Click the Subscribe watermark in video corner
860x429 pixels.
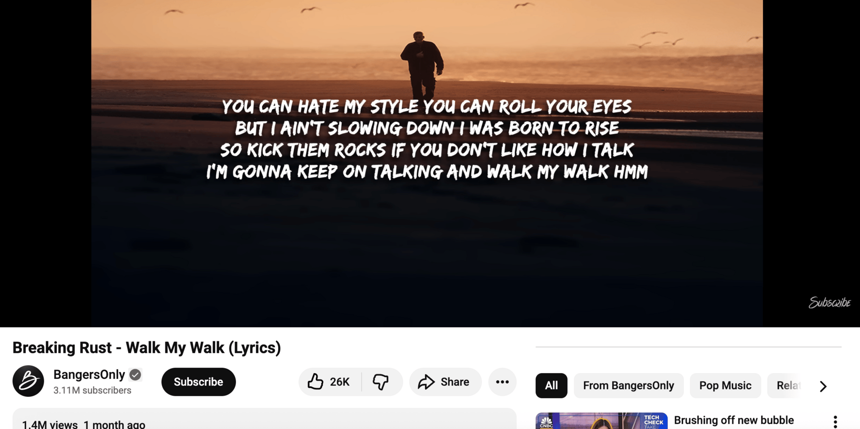830,303
